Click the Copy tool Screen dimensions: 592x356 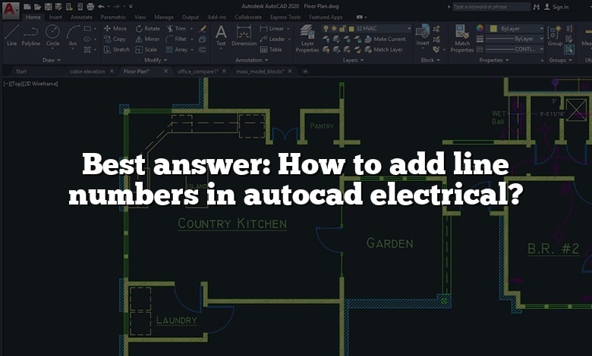(x=115, y=39)
